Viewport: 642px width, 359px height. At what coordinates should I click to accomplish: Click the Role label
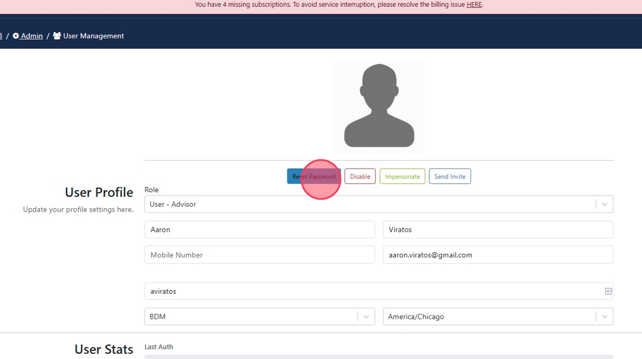[x=151, y=189]
